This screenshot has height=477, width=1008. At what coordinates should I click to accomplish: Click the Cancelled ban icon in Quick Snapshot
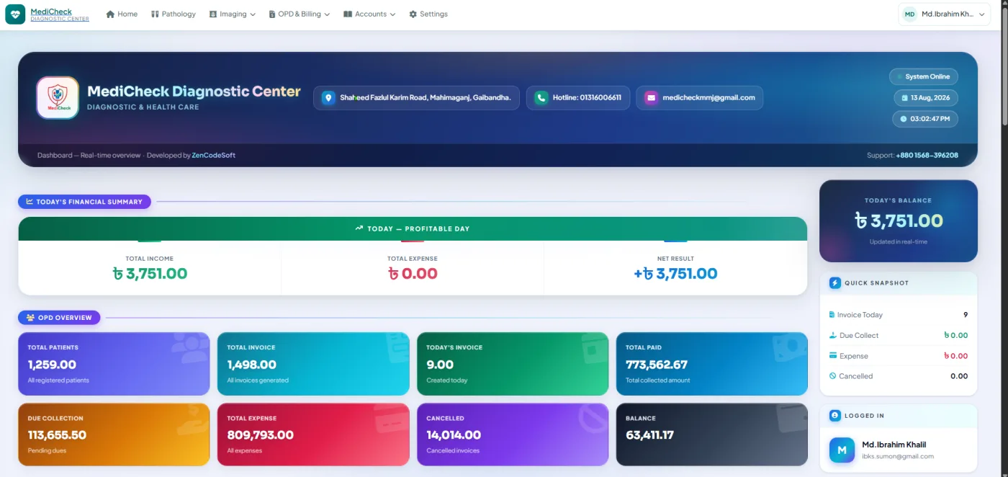pos(833,376)
